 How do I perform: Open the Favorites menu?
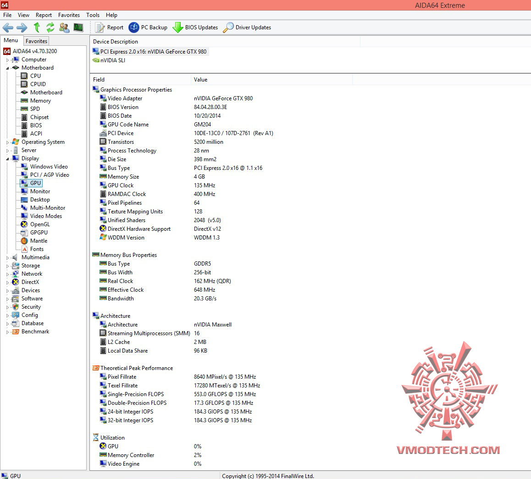69,15
